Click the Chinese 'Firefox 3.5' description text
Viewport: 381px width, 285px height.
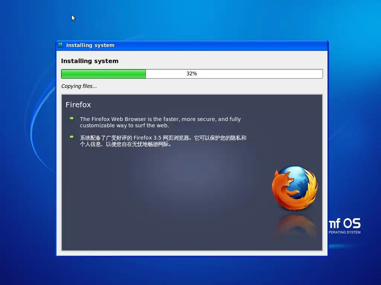(163, 141)
